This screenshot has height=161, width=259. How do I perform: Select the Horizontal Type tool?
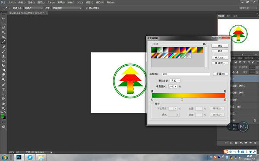coord(3,89)
